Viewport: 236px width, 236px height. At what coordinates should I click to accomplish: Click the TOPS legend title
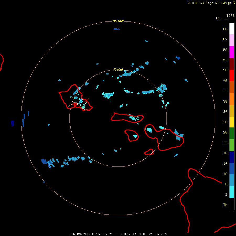coord(230,15)
